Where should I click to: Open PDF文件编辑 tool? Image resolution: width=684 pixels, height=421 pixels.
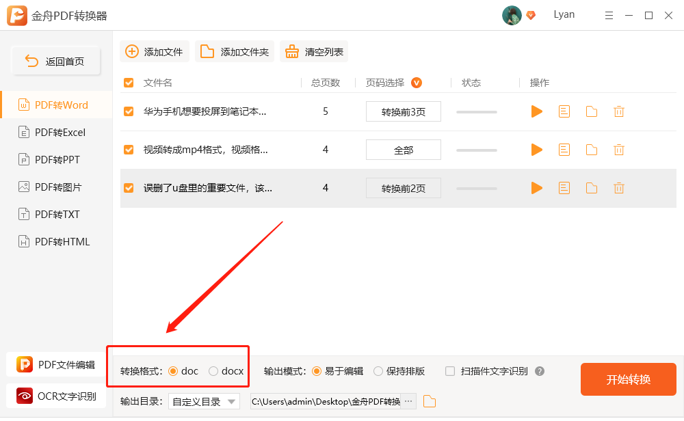(x=56, y=364)
